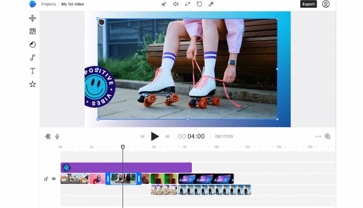Select the small brown clip after selection

click(146, 179)
